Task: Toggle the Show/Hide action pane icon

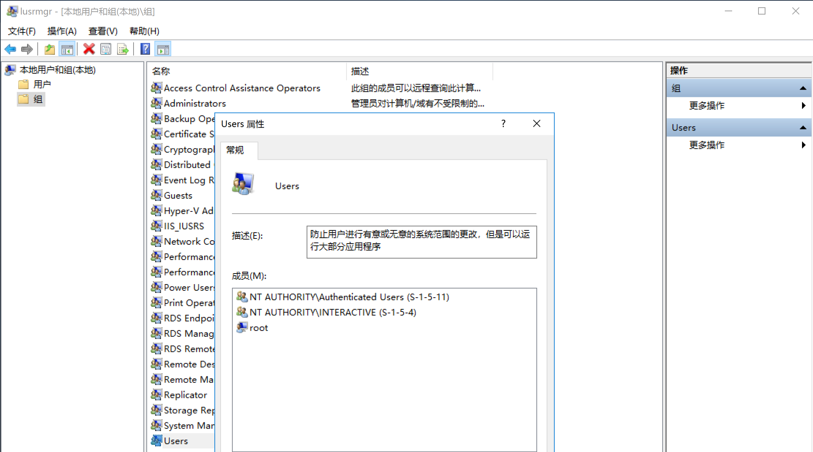Action: [163, 49]
